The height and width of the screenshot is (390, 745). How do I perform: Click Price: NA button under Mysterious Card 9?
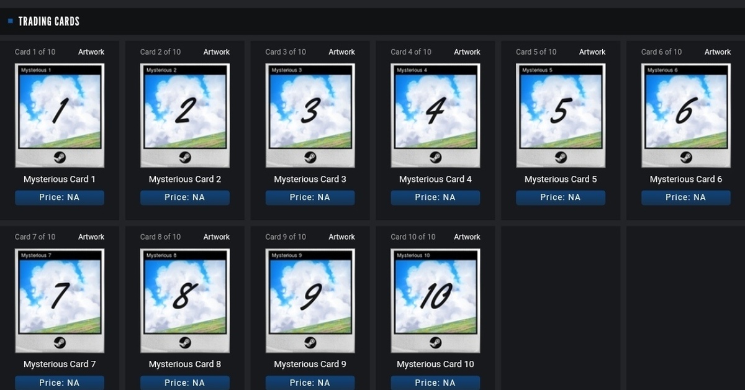pyautogui.click(x=310, y=383)
